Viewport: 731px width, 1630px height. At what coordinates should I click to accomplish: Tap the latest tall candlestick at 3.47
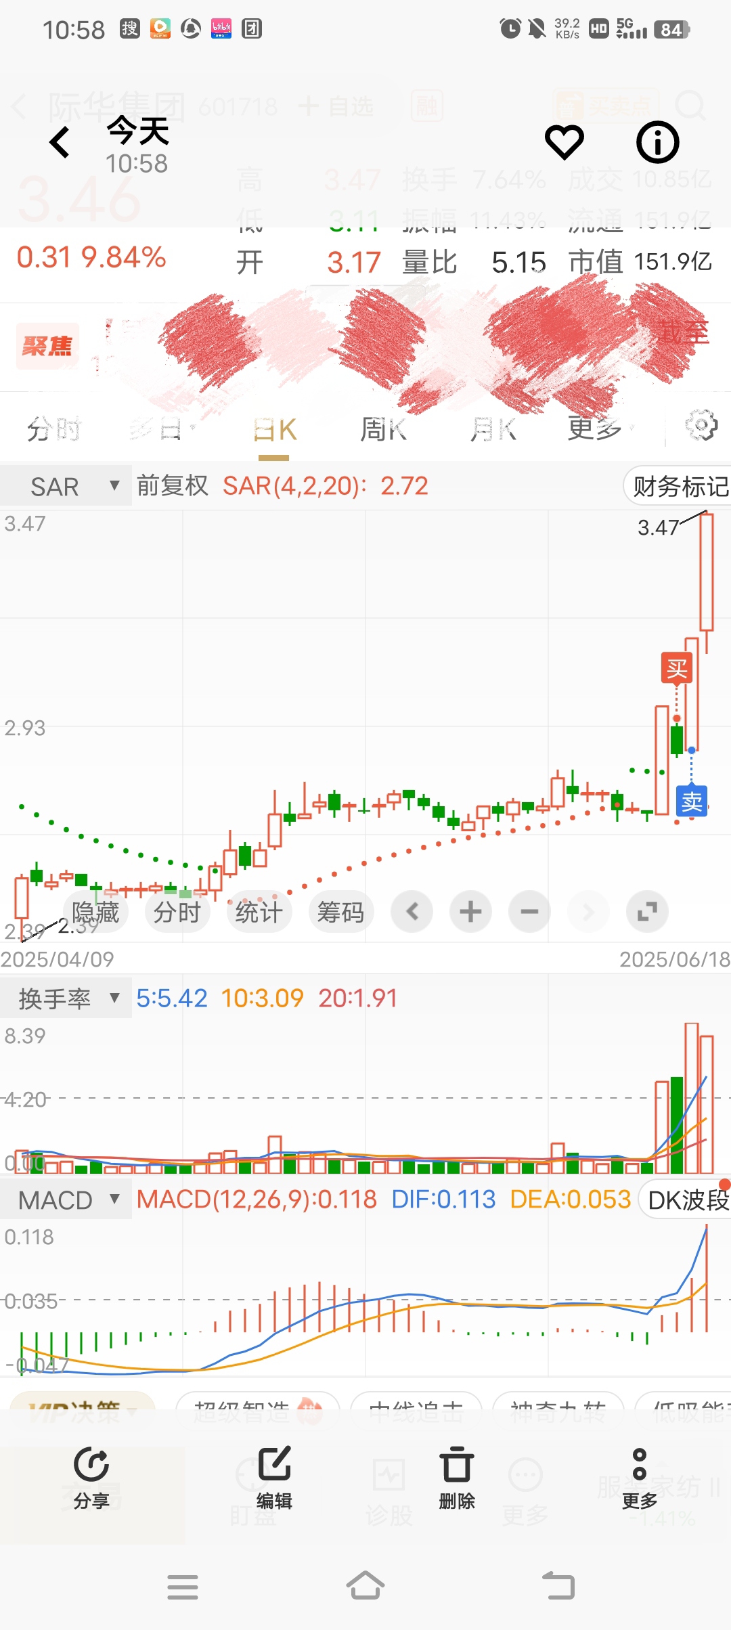click(x=707, y=582)
